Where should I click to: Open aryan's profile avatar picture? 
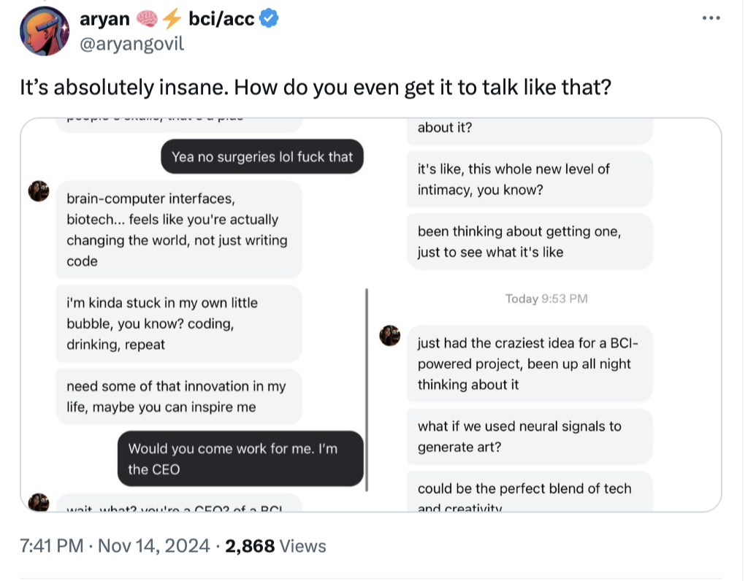pyautogui.click(x=44, y=31)
